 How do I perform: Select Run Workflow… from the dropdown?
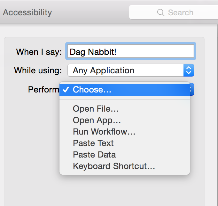coord(104,132)
